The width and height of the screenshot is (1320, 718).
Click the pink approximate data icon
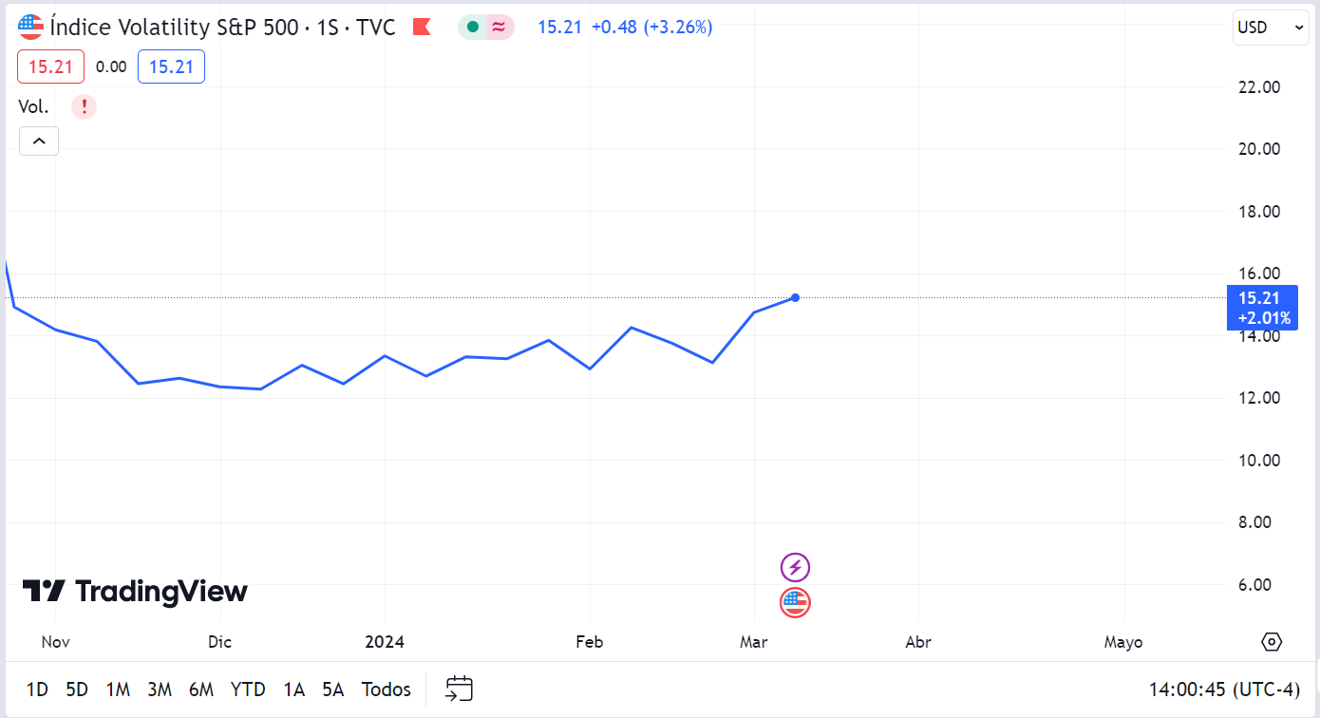coord(500,27)
